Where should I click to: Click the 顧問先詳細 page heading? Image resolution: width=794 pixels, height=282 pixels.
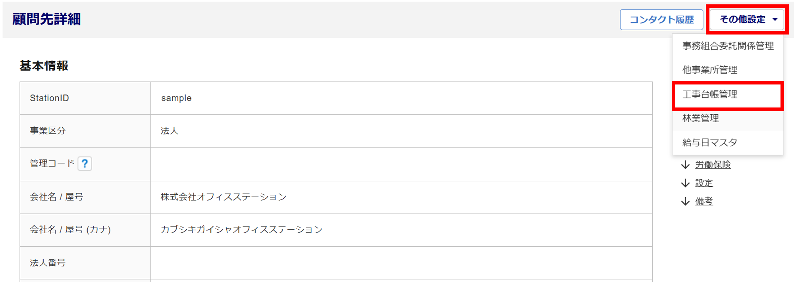[46, 19]
